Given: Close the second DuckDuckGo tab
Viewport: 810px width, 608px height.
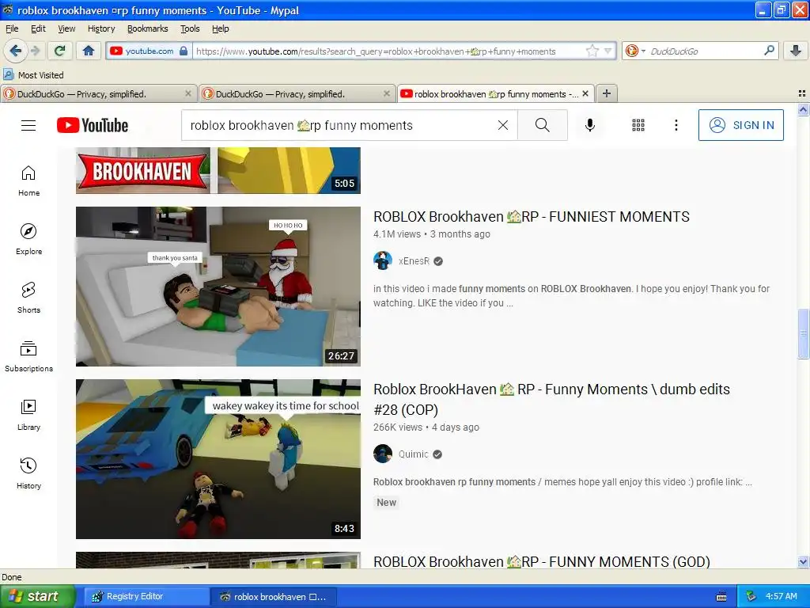Looking at the screenshot, I should click(x=386, y=93).
